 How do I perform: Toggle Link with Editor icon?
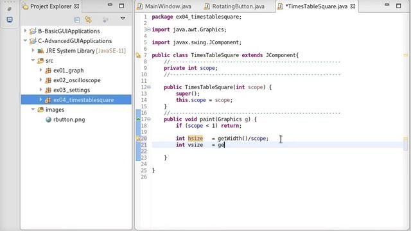[x=88, y=20]
